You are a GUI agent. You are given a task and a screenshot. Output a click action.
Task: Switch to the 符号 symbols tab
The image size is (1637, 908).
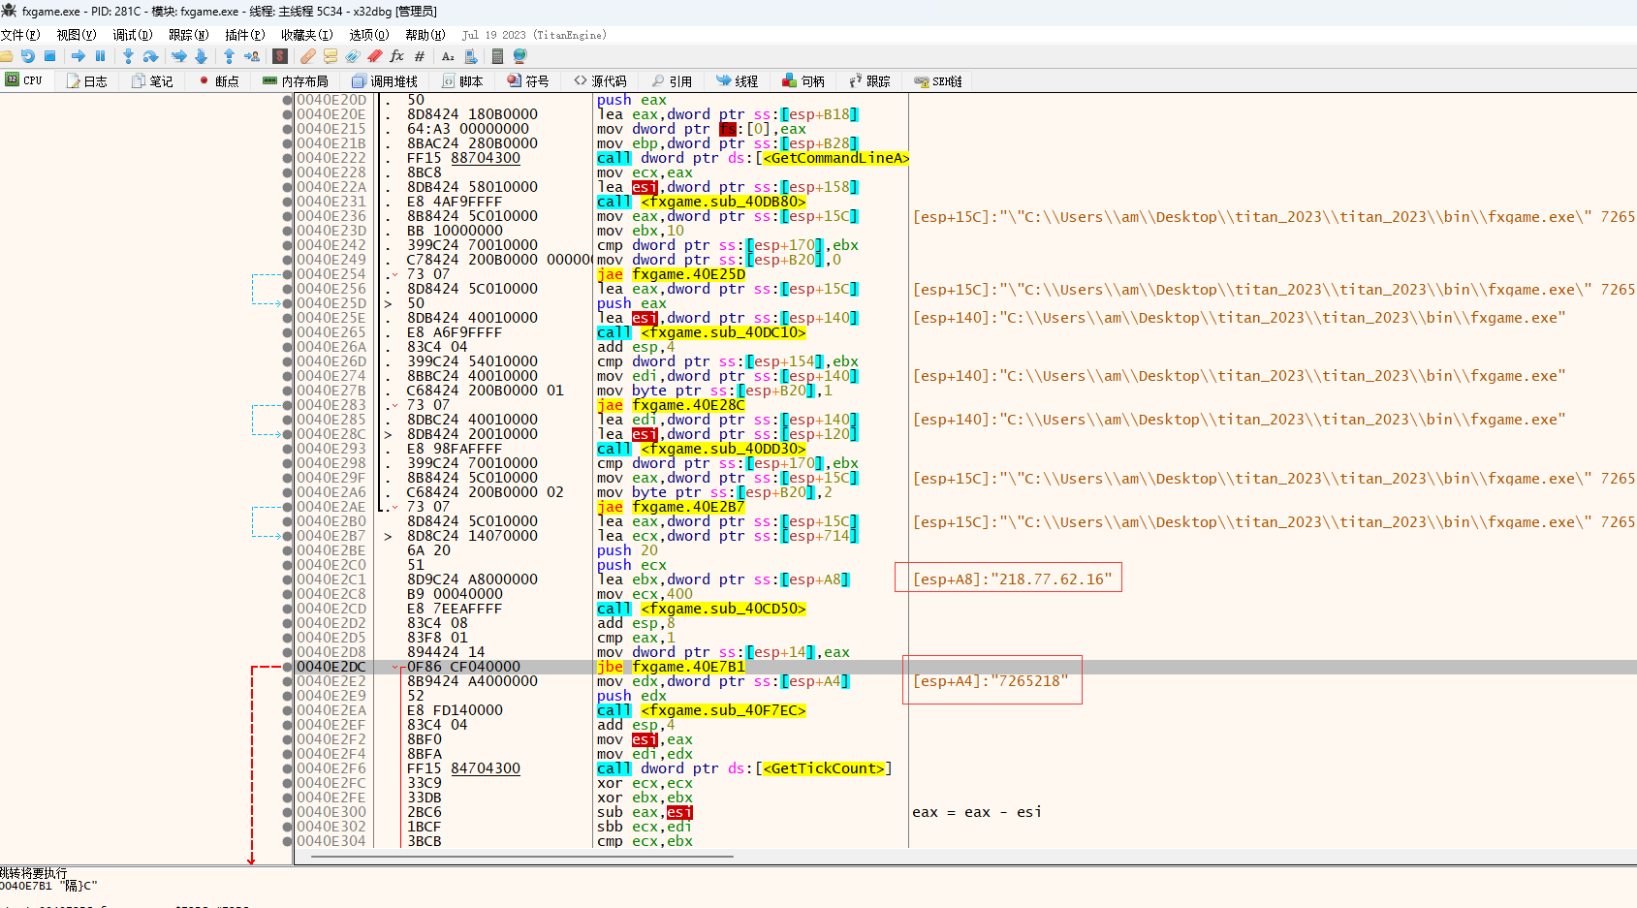[528, 81]
